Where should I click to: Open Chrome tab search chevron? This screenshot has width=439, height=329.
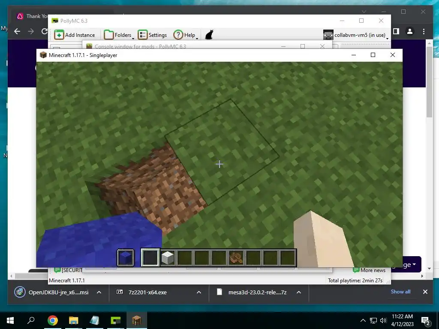[364, 12]
